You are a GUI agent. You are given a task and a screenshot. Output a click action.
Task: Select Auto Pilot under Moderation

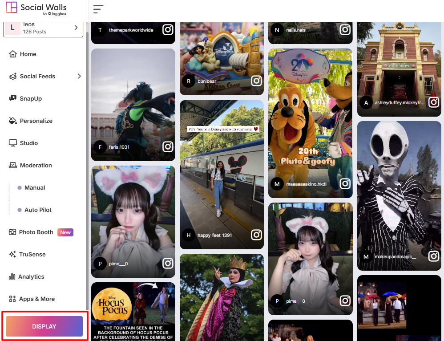(x=38, y=210)
